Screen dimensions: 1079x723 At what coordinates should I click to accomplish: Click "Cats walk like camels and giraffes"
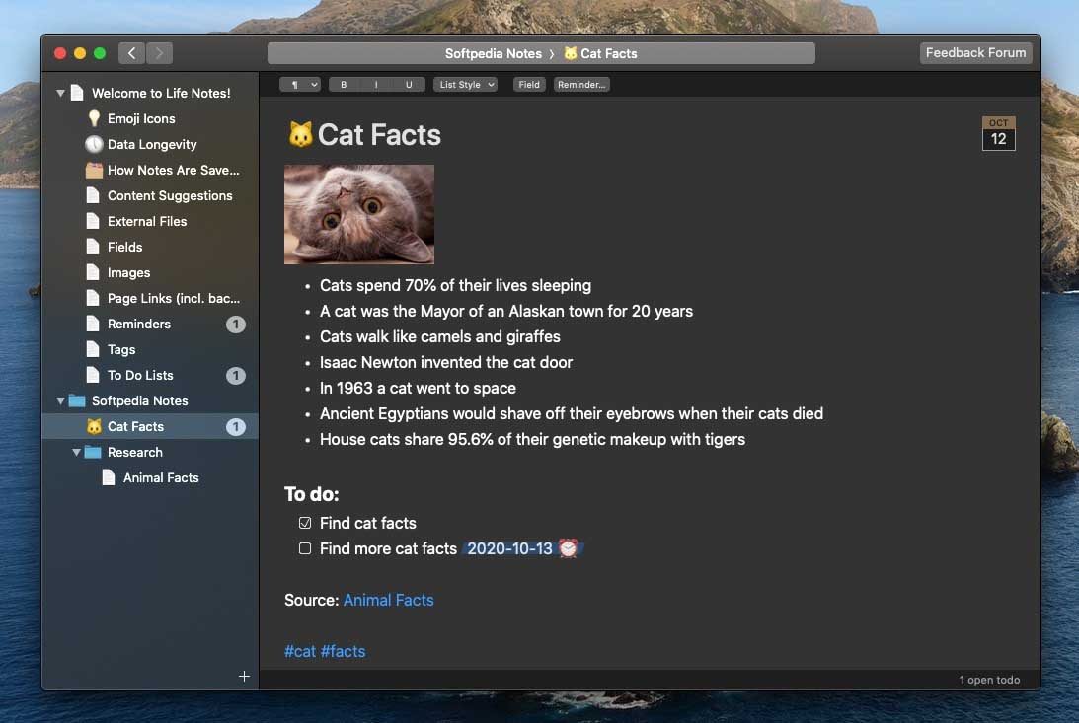click(x=439, y=336)
